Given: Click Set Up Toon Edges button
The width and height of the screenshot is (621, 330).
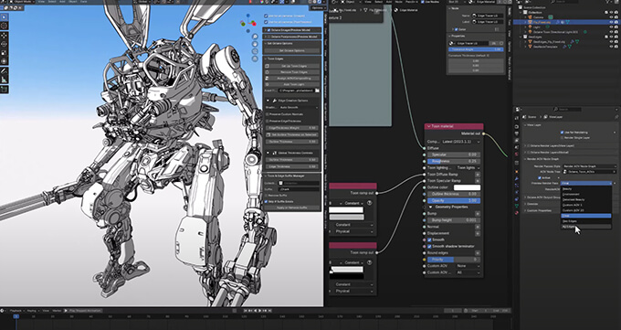Looking at the screenshot, I should [292, 66].
